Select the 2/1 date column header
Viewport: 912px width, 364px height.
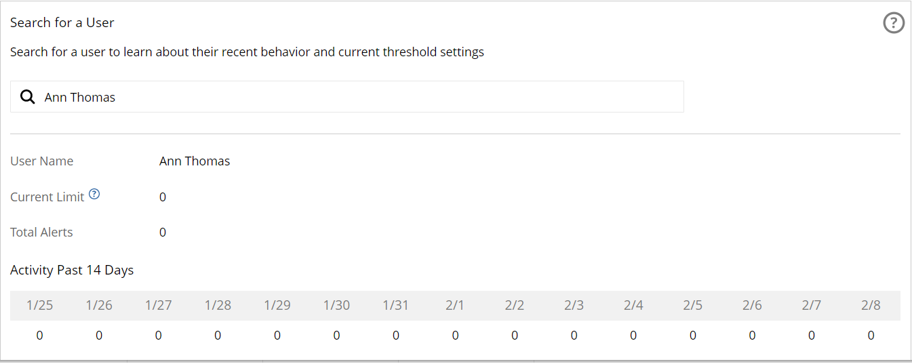pos(455,305)
